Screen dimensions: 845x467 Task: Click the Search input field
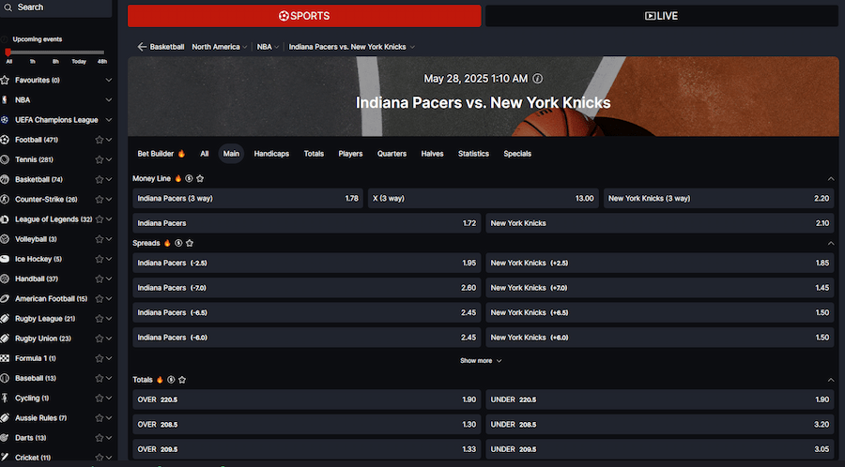[56, 8]
